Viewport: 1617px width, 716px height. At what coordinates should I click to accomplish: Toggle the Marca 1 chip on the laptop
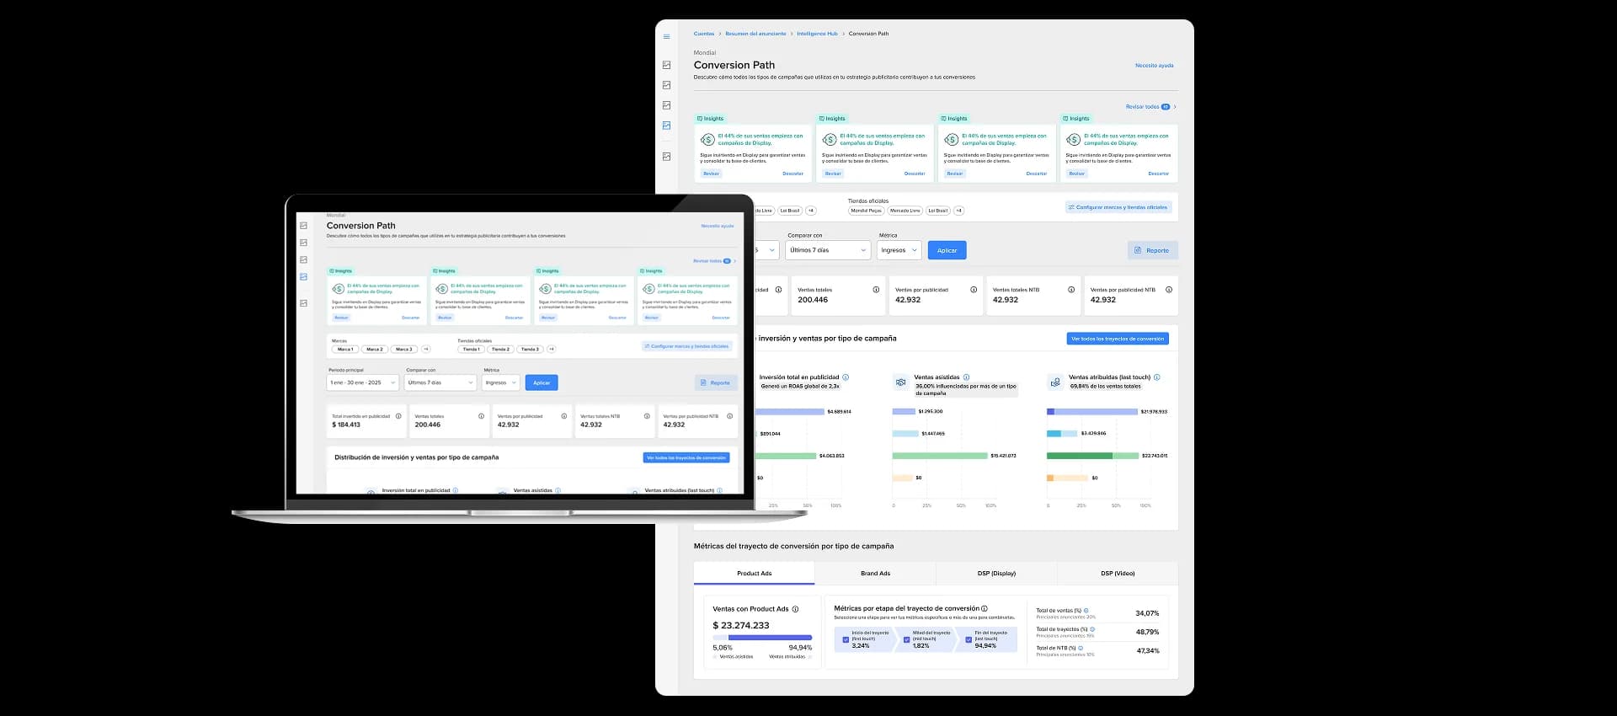(x=345, y=349)
